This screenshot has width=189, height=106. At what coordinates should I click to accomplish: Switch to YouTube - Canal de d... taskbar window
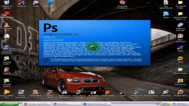click(x=38, y=104)
